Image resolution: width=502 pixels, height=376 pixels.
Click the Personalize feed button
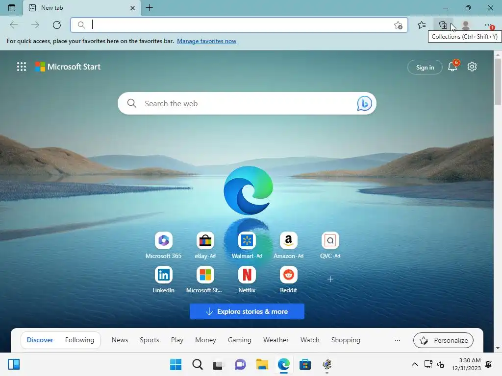pos(443,340)
